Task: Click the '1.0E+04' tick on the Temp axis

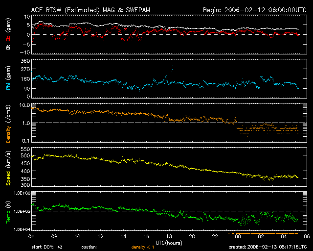Action: (x=22, y=229)
